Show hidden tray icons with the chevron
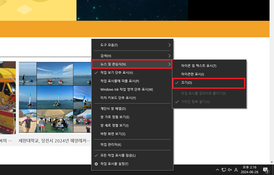This screenshot has height=175, width=274. [x=217, y=170]
